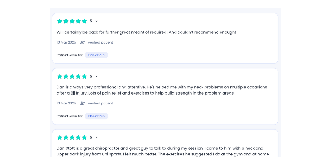
Task: Click first star in the first review
Action: (x=60, y=21)
